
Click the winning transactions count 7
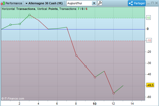(x=79, y=9)
